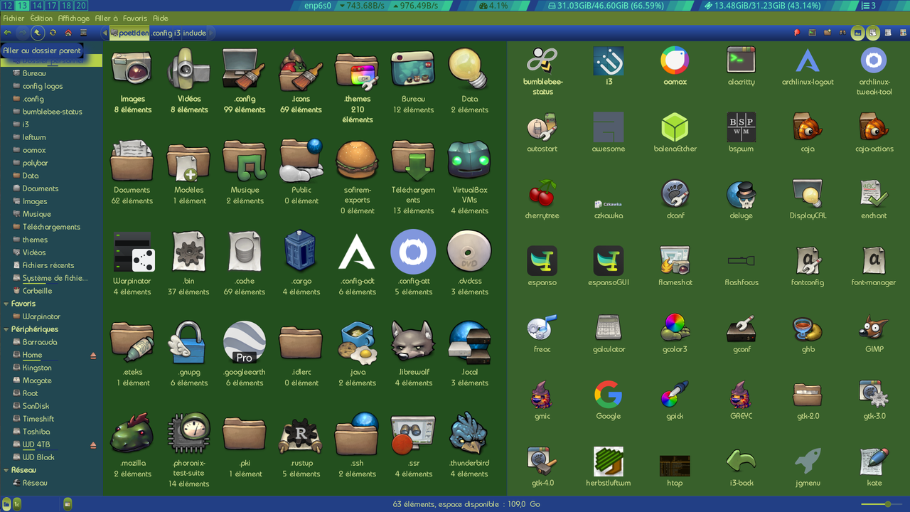
Task: Select Barracuda device in sidebar
Action: click(39, 342)
